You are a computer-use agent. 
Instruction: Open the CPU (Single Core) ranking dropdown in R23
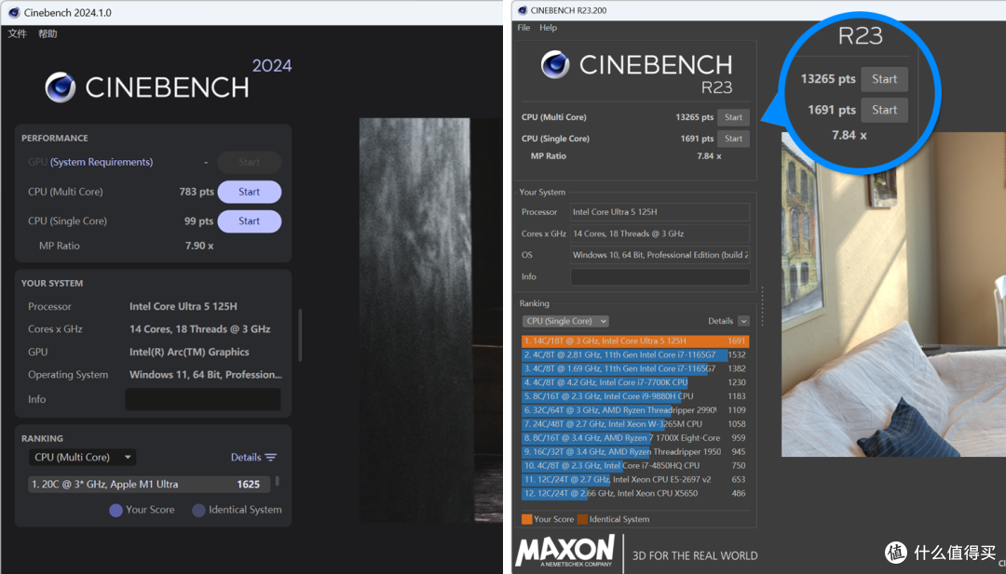(565, 321)
